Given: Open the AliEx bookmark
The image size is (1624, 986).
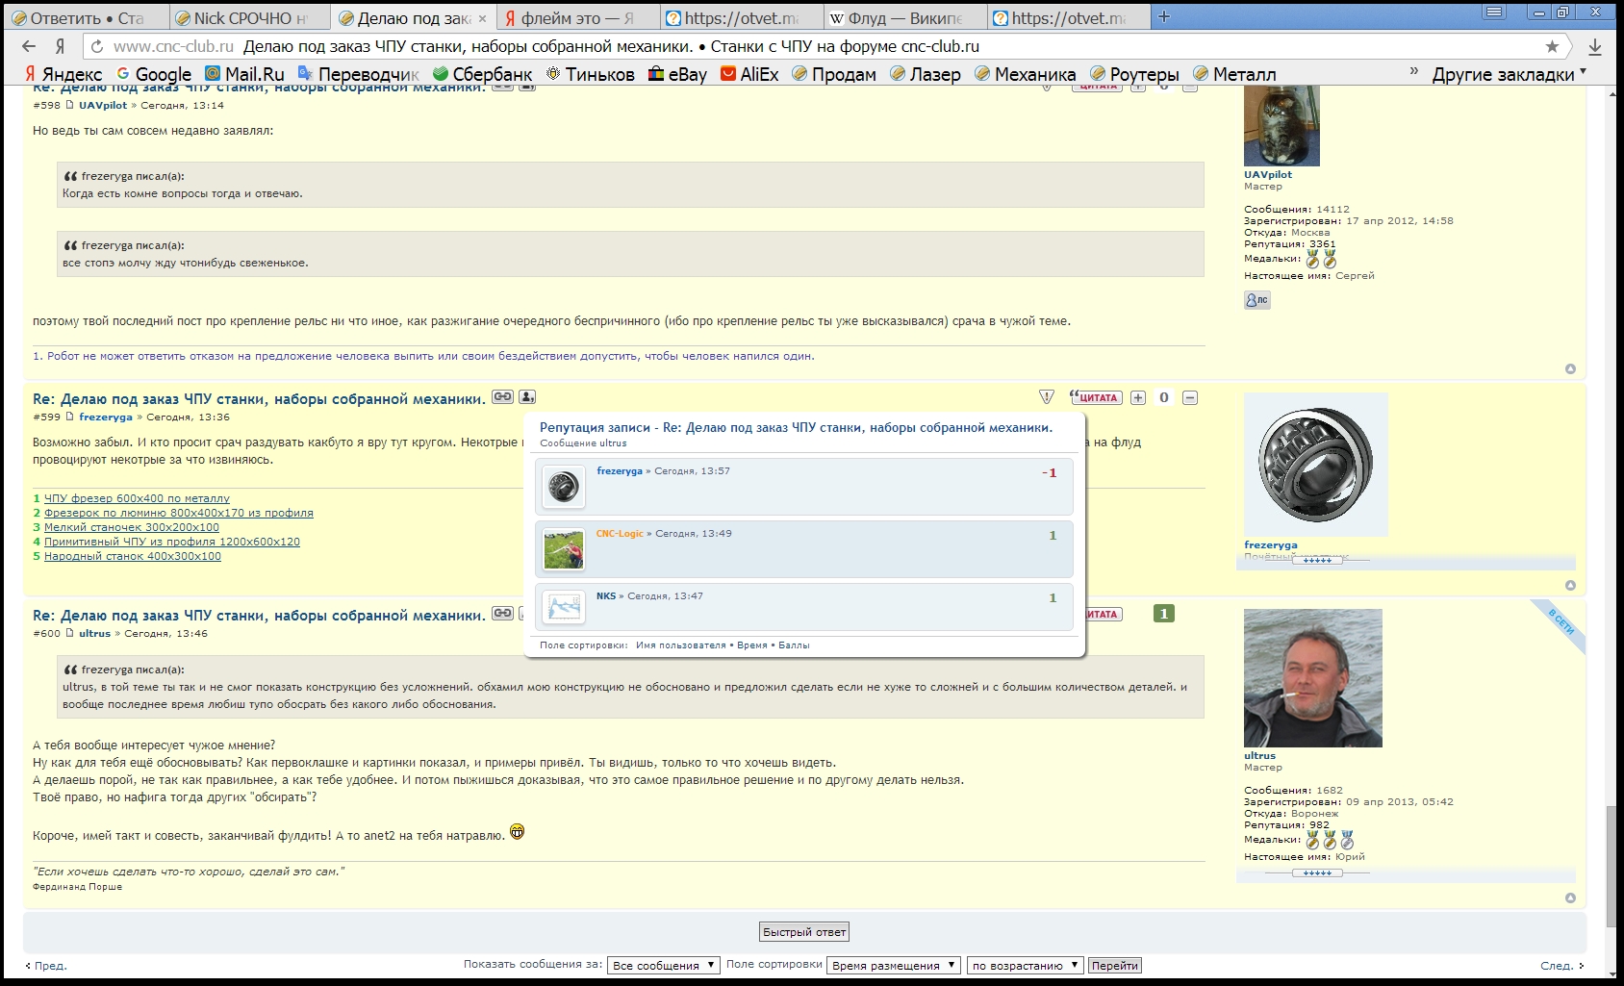Looking at the screenshot, I should [749, 74].
